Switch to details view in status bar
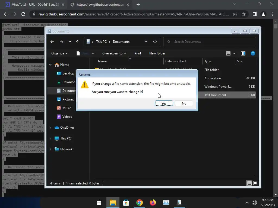278x208 pixels. click(x=249, y=183)
